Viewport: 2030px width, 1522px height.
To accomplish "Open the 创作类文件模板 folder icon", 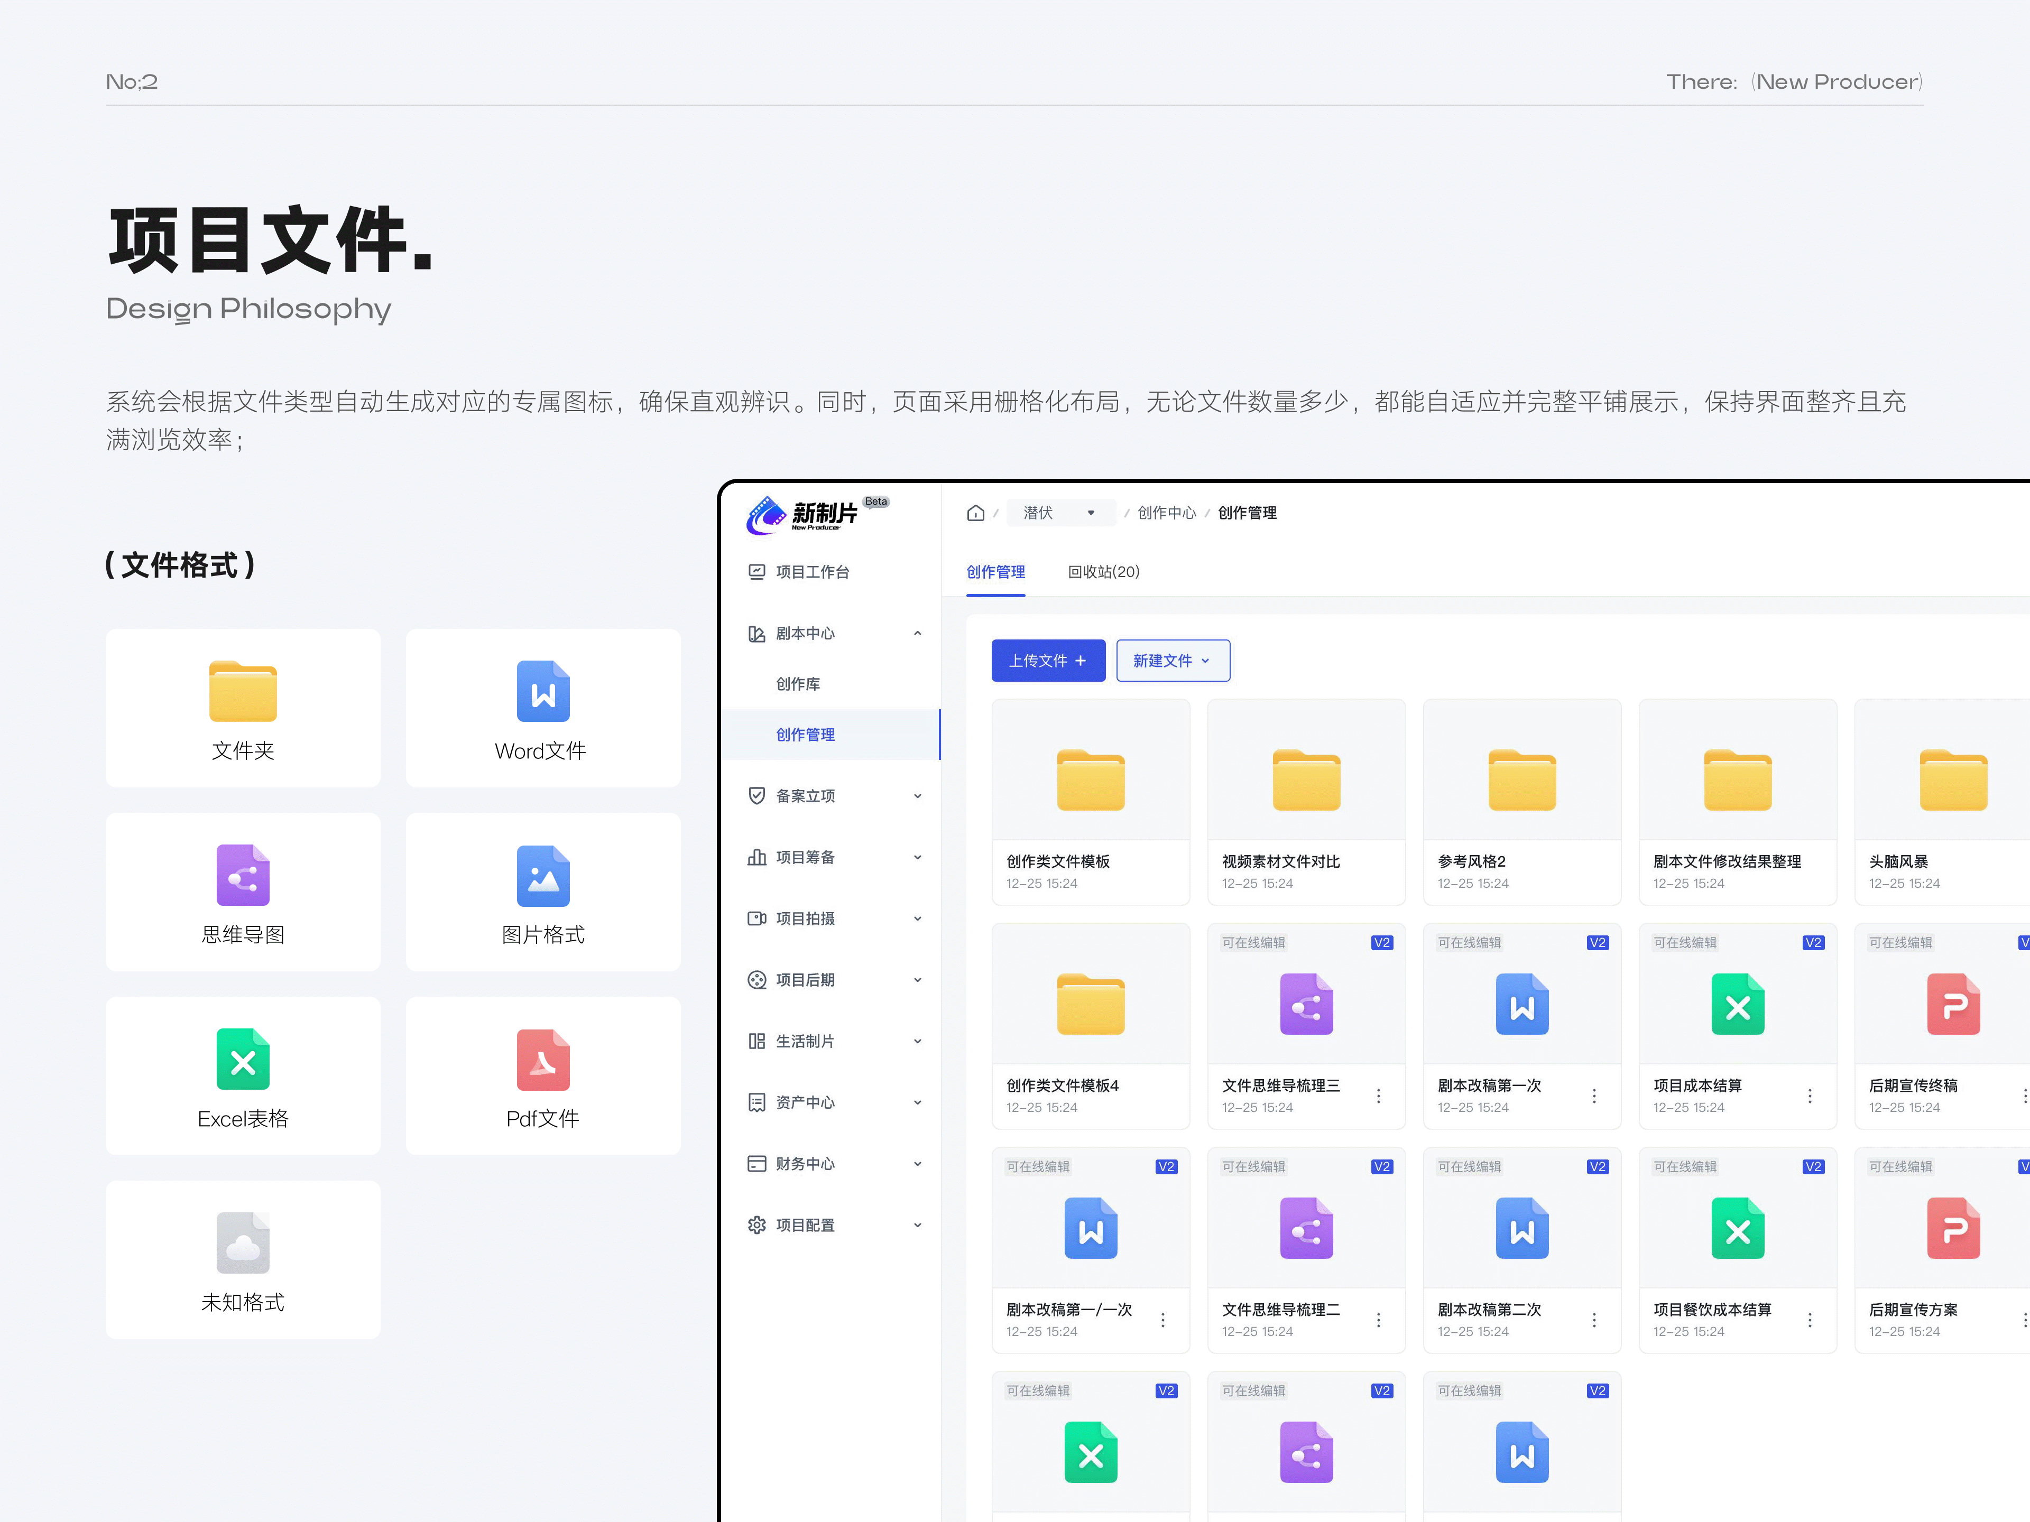I will pos(1090,780).
